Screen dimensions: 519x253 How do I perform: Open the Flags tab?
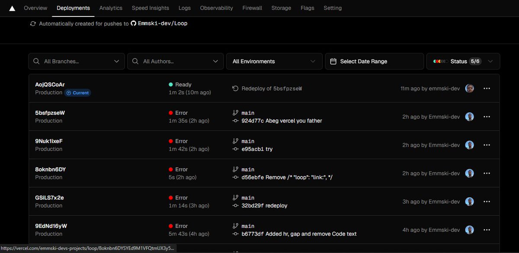pos(308,8)
